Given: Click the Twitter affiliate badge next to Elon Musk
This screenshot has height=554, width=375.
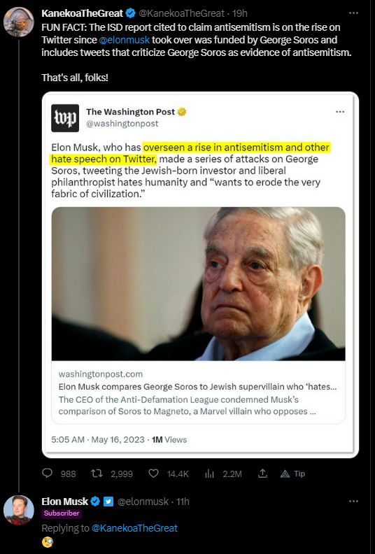Looking at the screenshot, I should pos(108,502).
